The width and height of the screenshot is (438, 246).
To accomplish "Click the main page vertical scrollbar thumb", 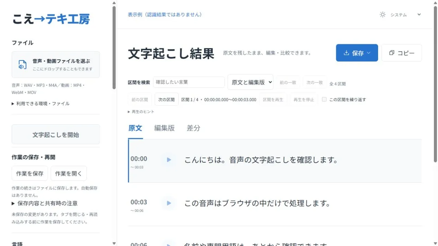I will (x=435, y=84).
